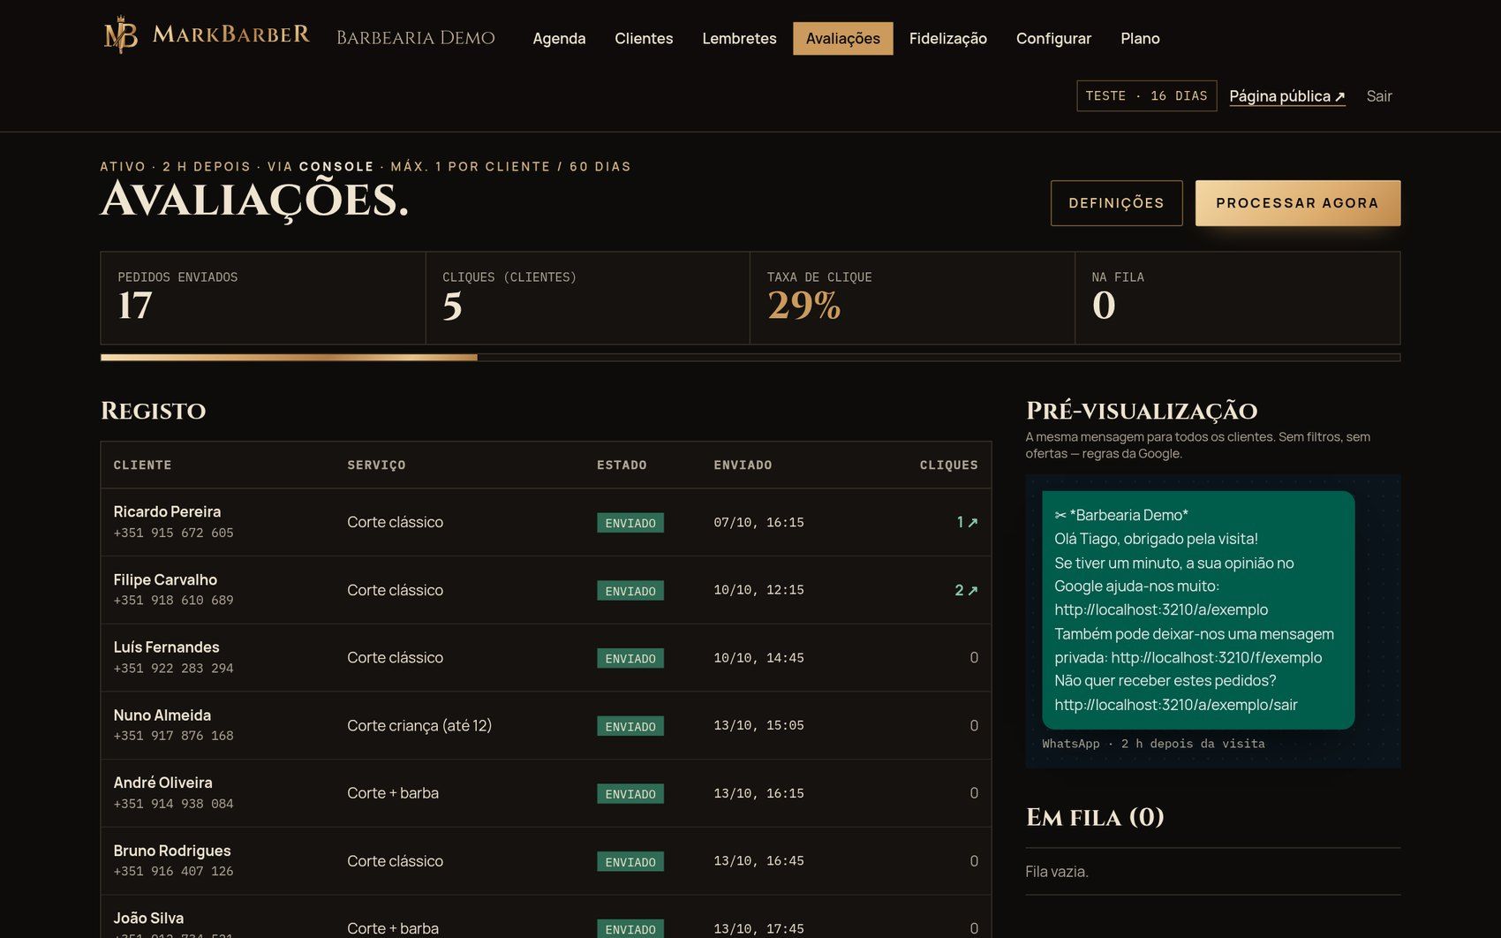The image size is (1501, 938).
Task: Click the Pedidos Enviados 17 stat card
Action: pos(263,298)
